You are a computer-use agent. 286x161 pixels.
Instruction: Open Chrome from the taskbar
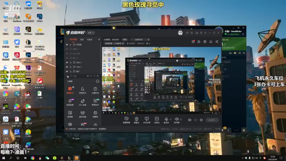[x=33, y=158]
